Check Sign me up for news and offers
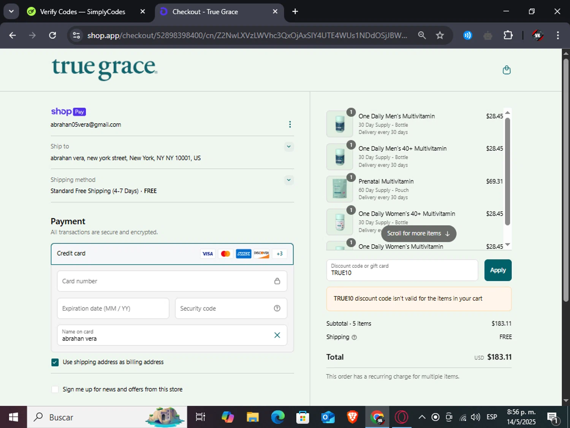 pos(55,389)
